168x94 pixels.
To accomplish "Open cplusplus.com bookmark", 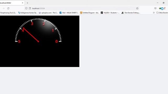I will 48,13.
